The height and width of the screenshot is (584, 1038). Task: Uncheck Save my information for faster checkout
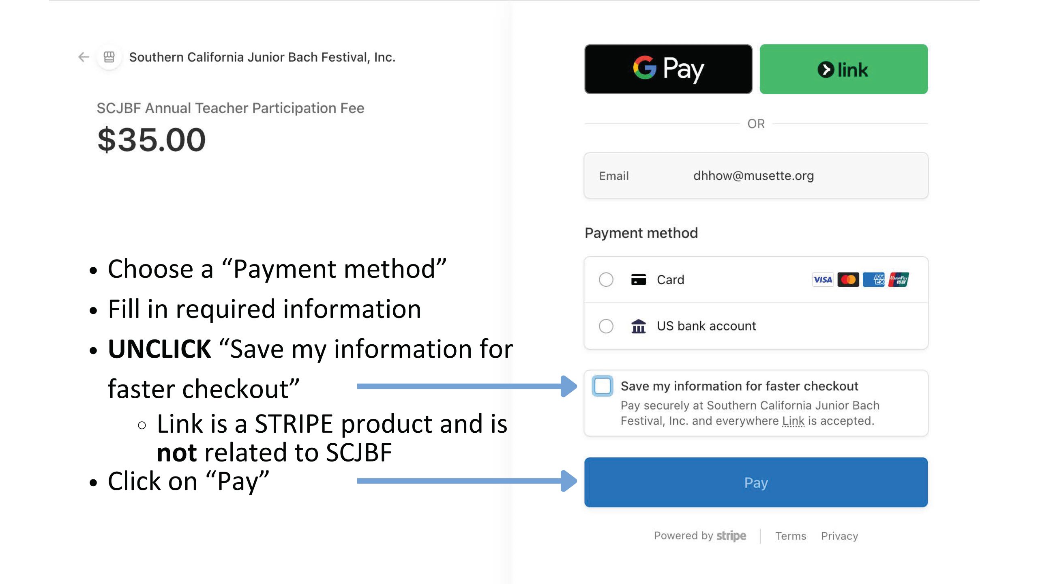pyautogui.click(x=603, y=386)
